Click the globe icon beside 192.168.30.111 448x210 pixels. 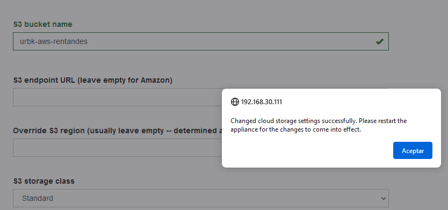[235, 102]
